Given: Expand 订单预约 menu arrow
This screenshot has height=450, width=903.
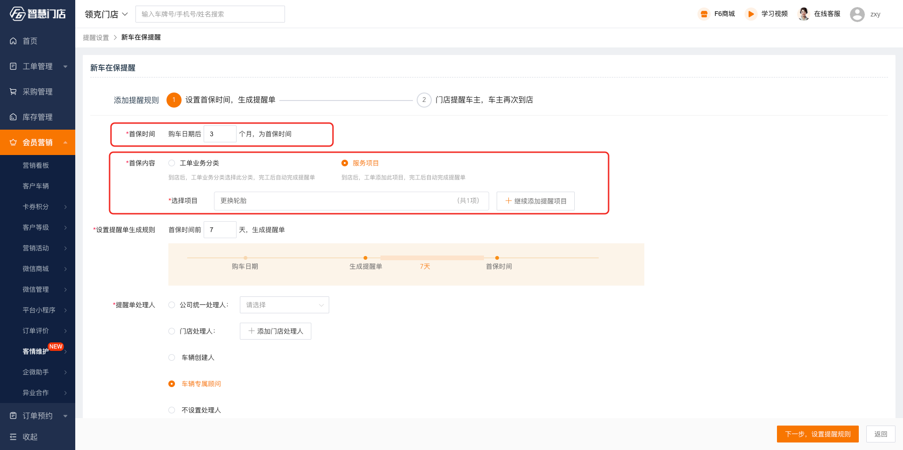Looking at the screenshot, I should (65, 416).
